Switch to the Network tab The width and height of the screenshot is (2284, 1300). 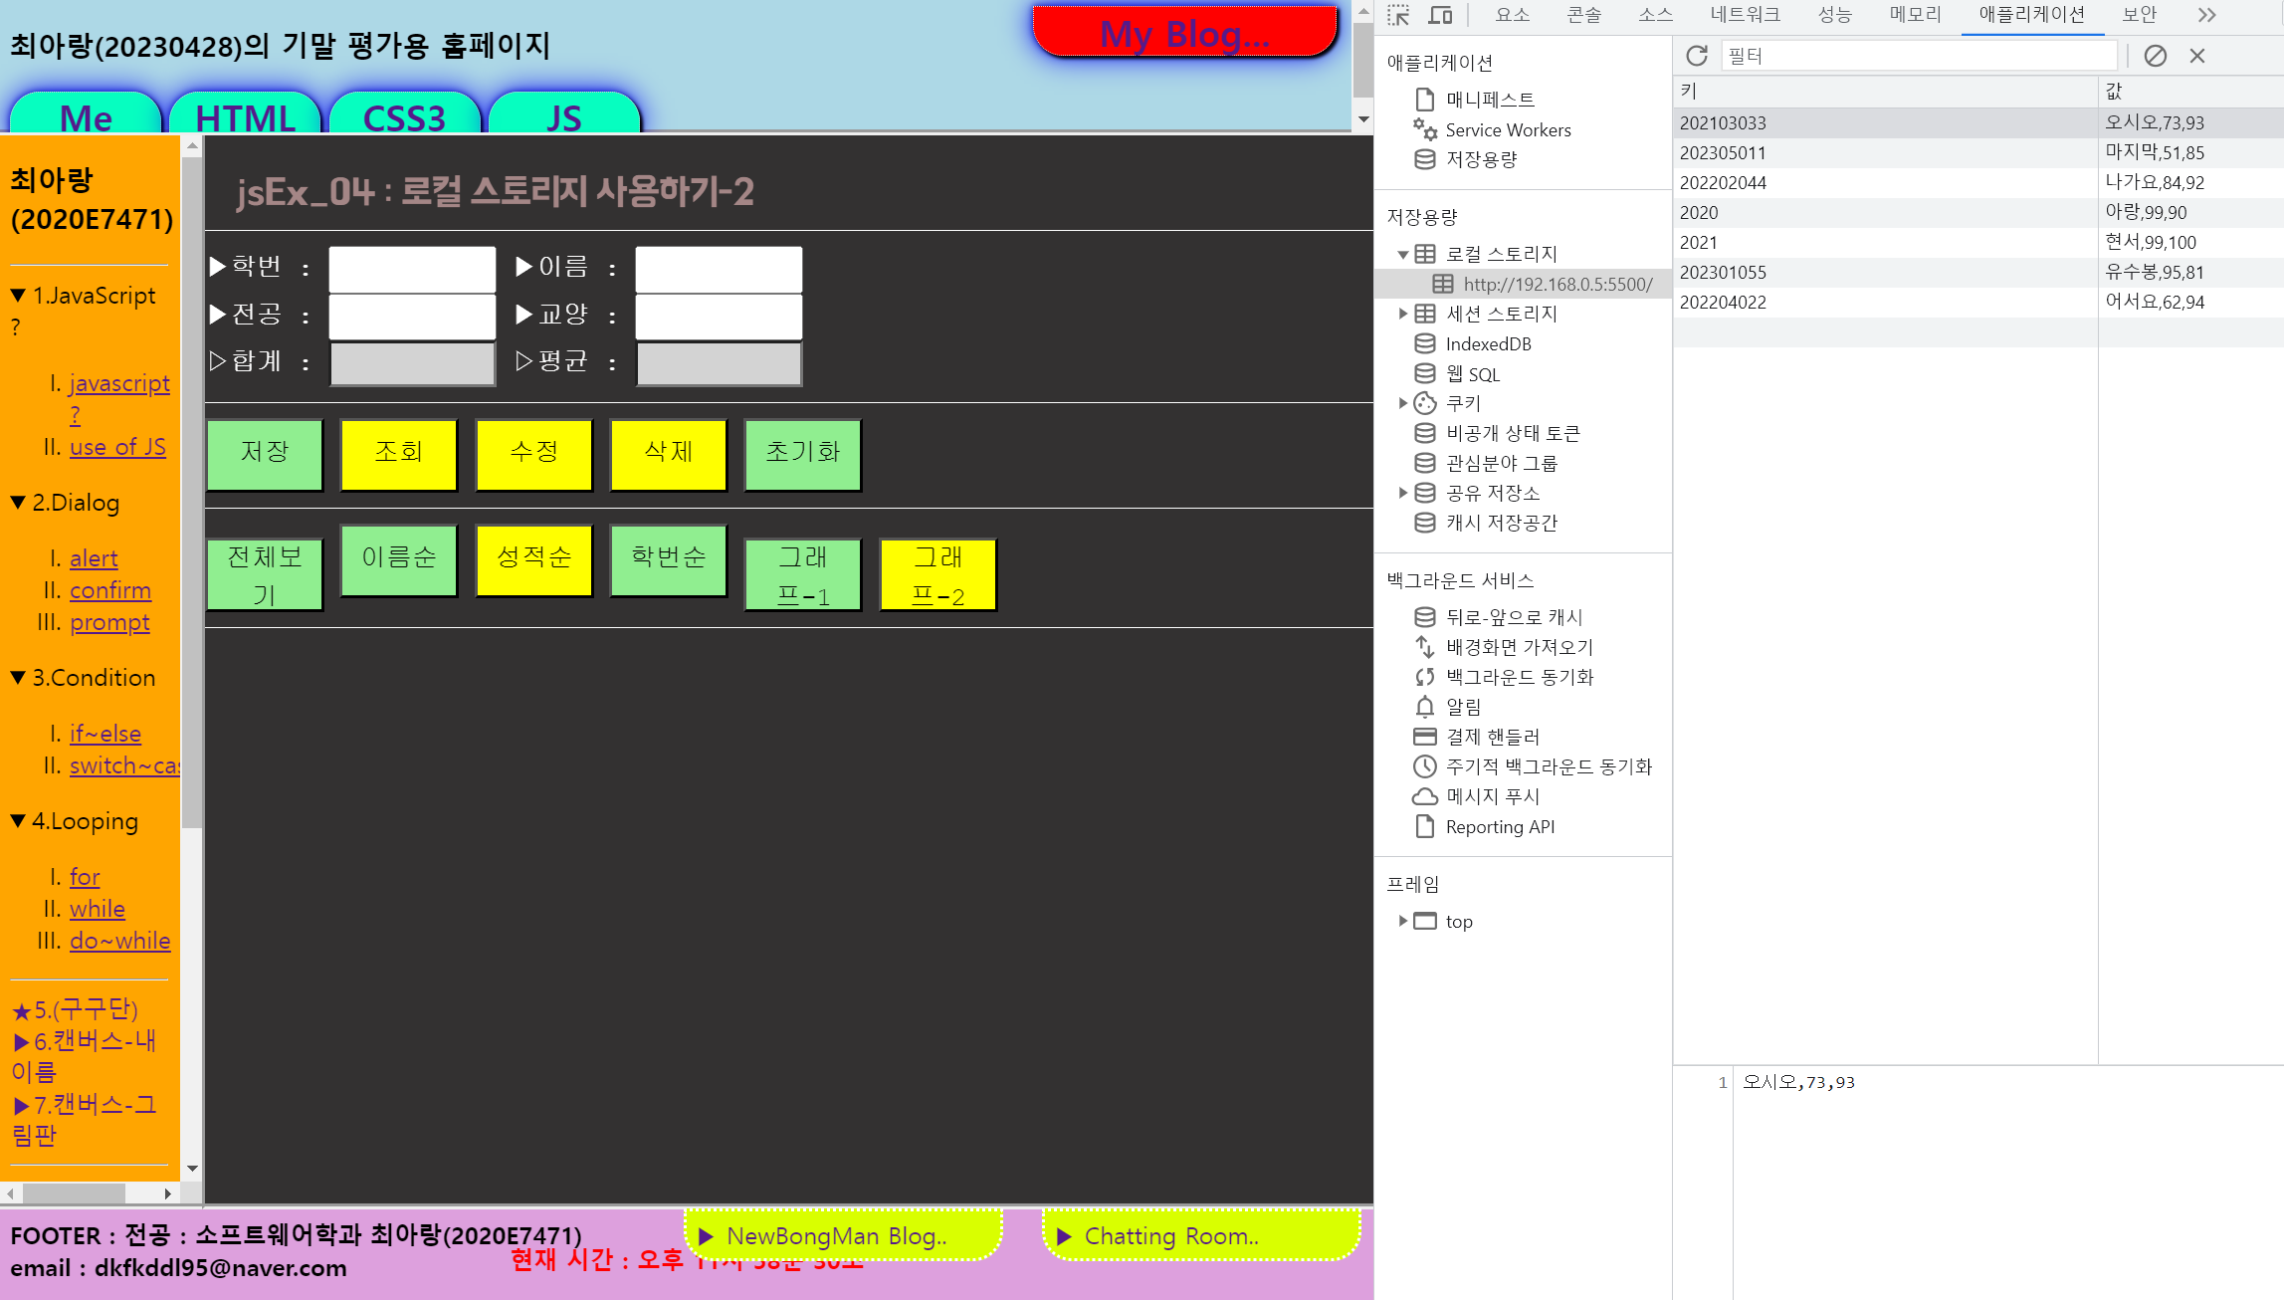[x=1745, y=15]
